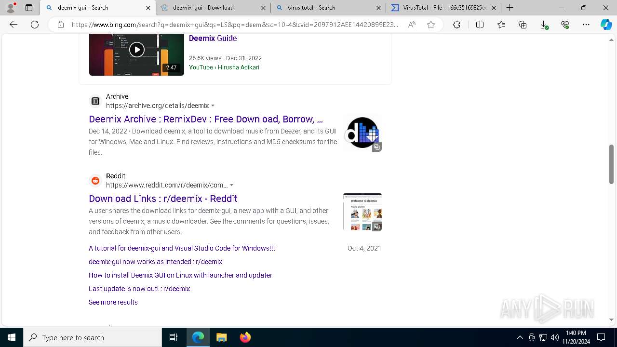Open the Deemix Guide video title
Viewport: 617px width, 347px height.
tap(213, 38)
